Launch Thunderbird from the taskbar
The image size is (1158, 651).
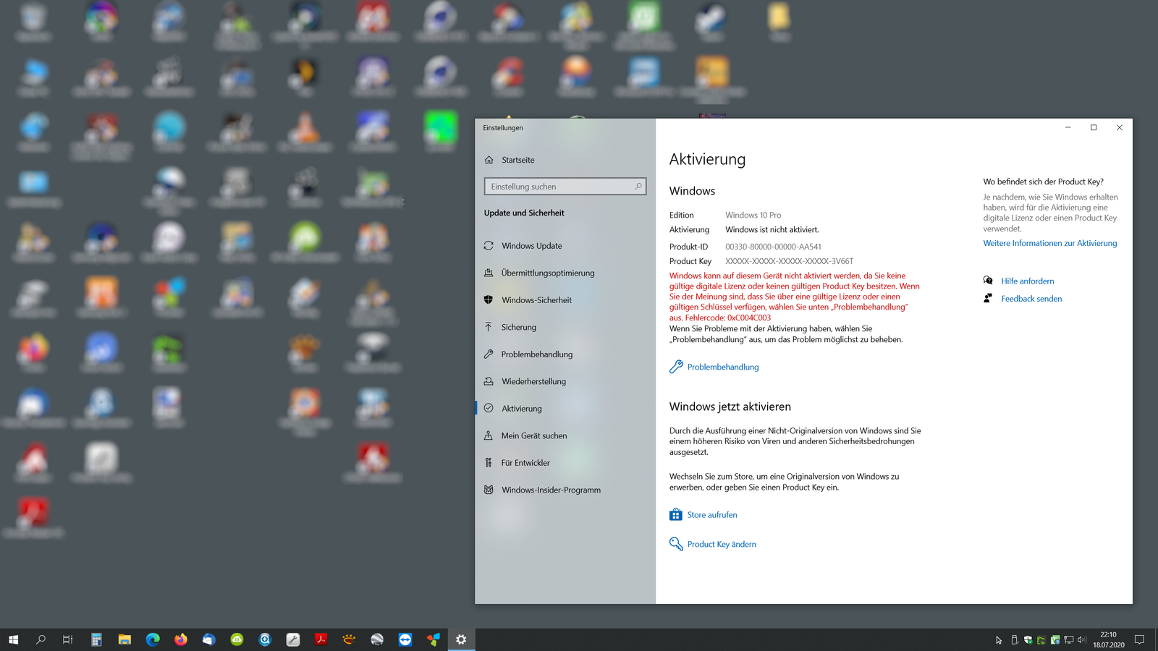coord(208,639)
